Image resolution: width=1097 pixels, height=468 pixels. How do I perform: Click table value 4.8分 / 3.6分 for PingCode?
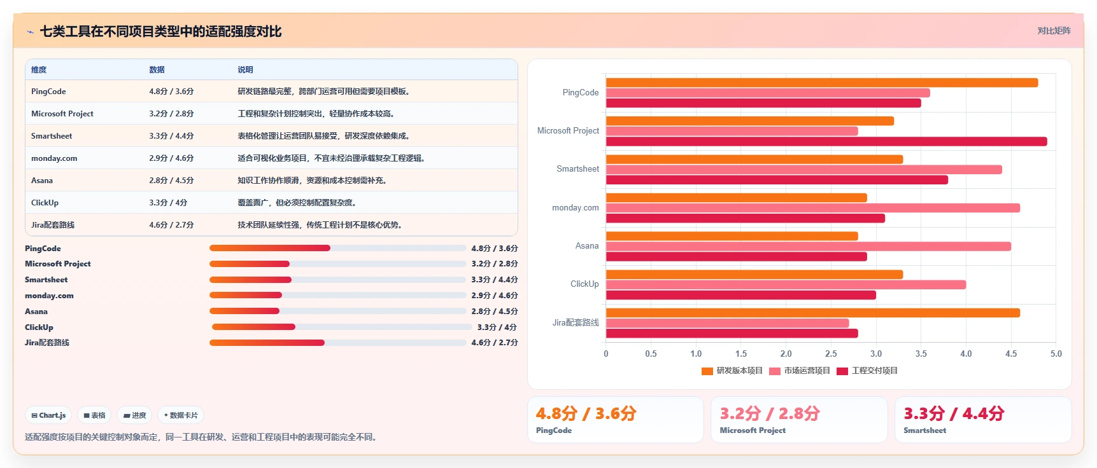point(171,92)
